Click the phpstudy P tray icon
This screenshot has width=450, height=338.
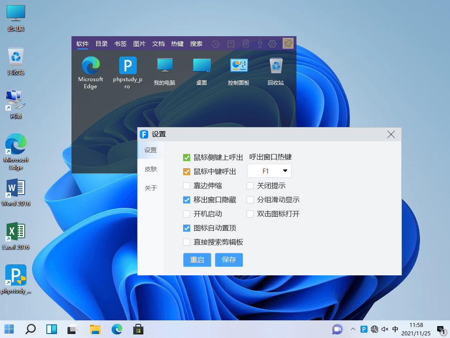(364, 329)
